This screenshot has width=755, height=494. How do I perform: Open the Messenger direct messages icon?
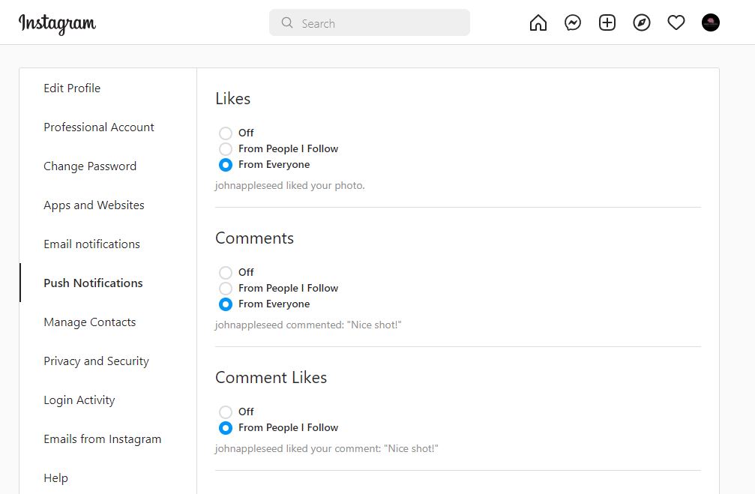pos(573,22)
